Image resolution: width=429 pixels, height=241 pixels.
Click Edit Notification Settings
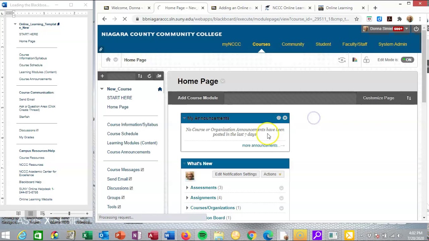pos(236,174)
